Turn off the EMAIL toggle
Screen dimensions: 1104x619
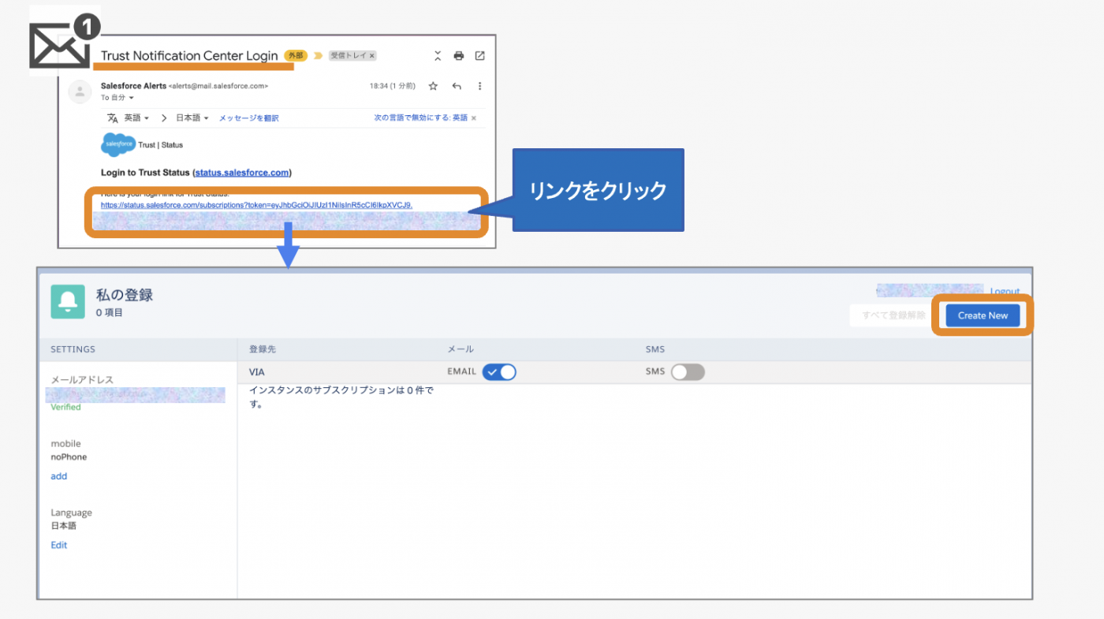click(x=499, y=372)
